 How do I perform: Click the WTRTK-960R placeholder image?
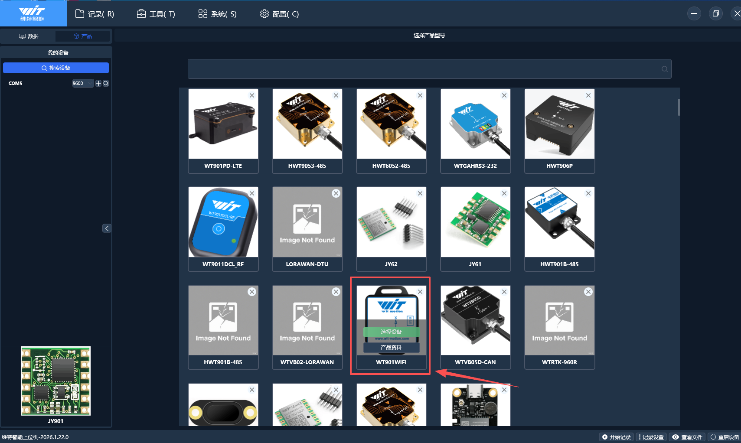point(560,320)
